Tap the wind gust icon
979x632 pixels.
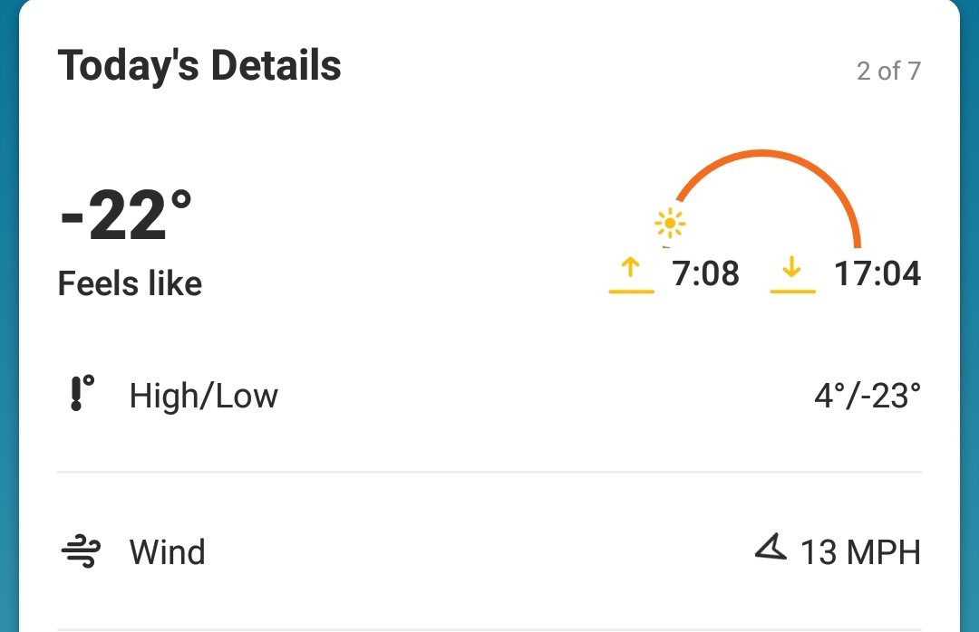(82, 552)
